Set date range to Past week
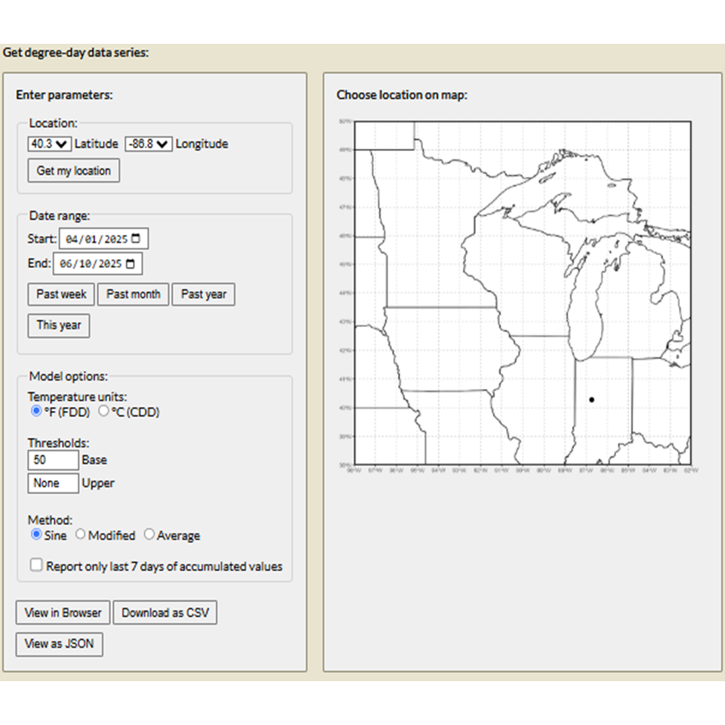 click(x=61, y=295)
